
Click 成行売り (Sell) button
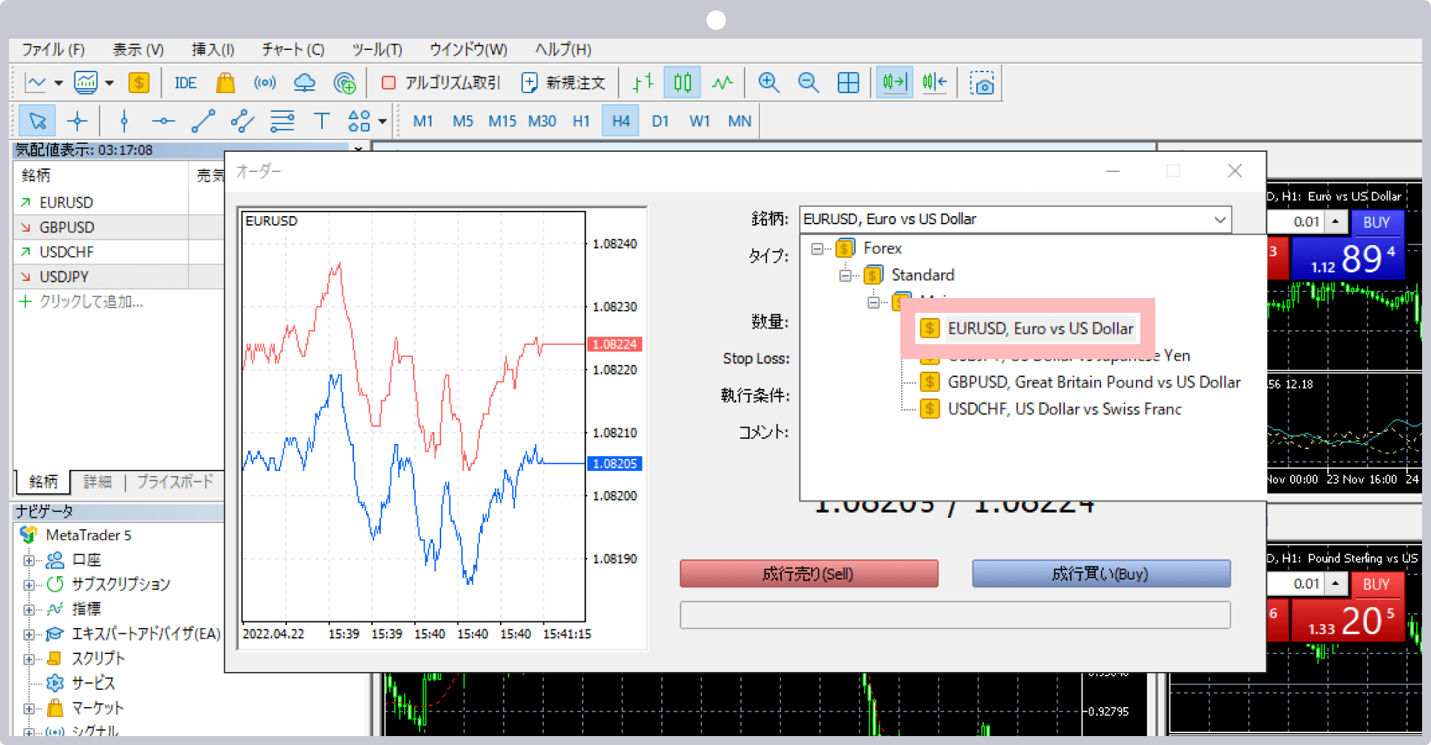pos(809,574)
